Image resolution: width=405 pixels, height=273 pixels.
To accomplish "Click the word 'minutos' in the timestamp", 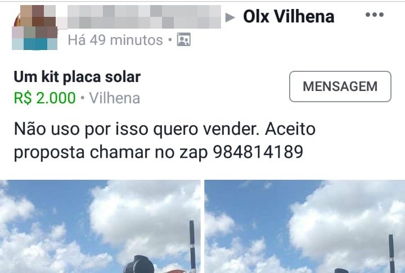I will (x=136, y=40).
